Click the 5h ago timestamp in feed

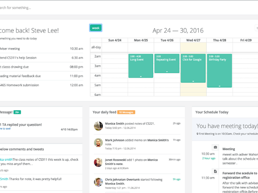[x=177, y=179]
